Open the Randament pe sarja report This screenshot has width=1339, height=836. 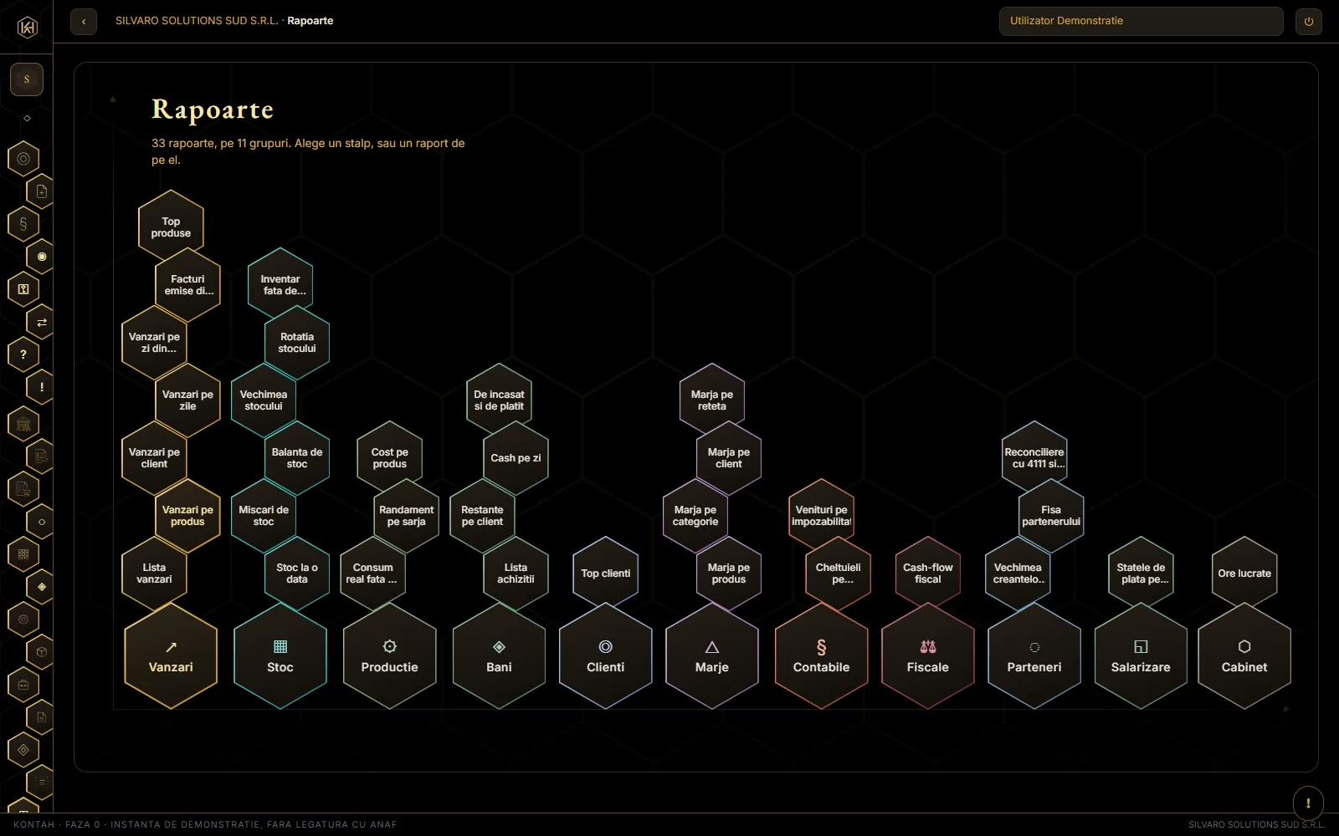point(406,516)
